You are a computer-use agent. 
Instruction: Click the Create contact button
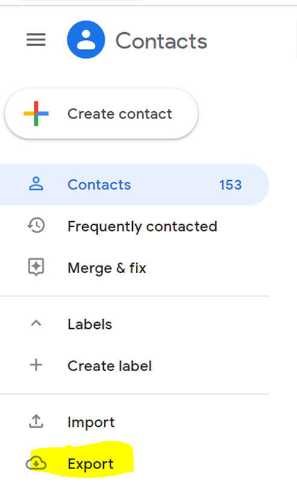(x=101, y=114)
